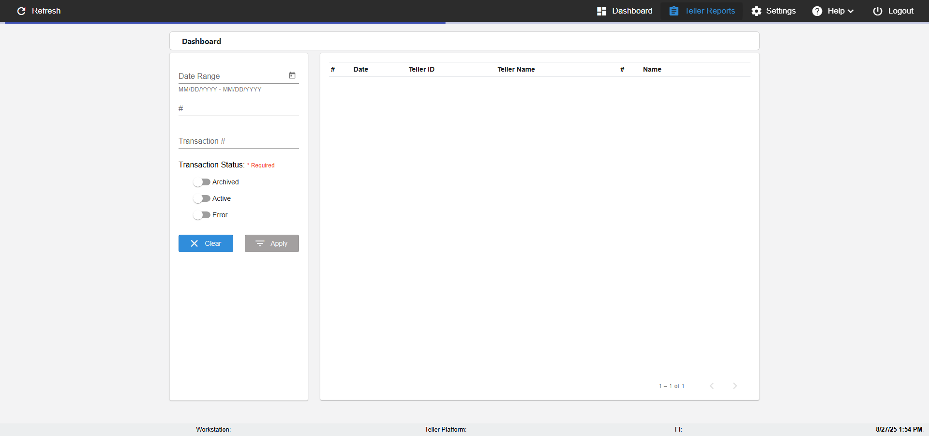The image size is (929, 436).
Task: Open Settings from the top navigation
Action: tap(773, 11)
